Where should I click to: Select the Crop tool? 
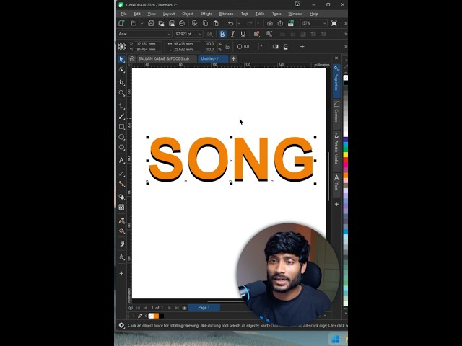pyautogui.click(x=121, y=82)
